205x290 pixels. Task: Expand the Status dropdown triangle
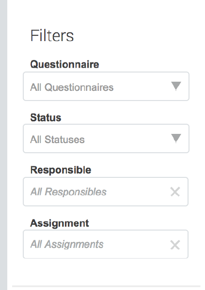(176, 138)
